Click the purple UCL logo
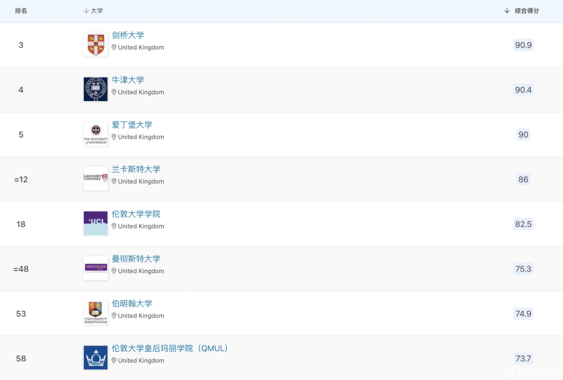 (95, 224)
